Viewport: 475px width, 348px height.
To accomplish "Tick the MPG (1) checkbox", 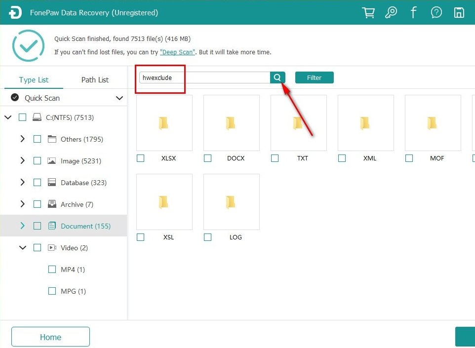I will [x=52, y=291].
